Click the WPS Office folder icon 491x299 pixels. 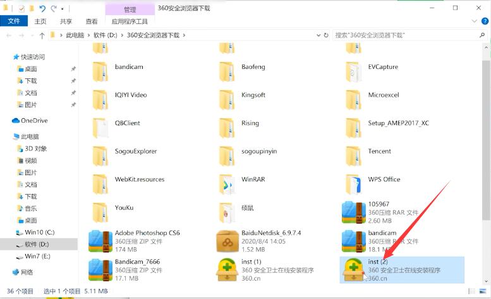[x=353, y=185]
